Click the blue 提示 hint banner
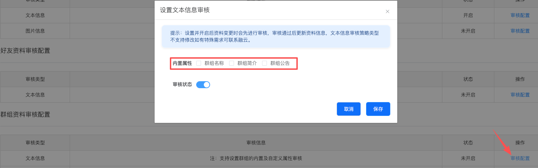Image resolution: width=538 pixels, height=168 pixels. tap(276, 36)
